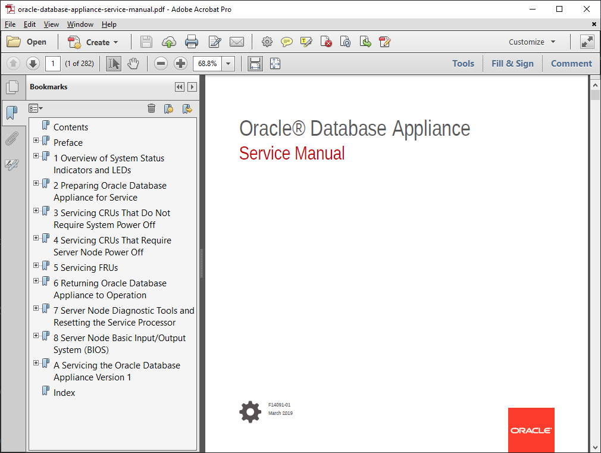Show the Page Thumbnails panel
This screenshot has height=453, width=601.
tap(12, 87)
